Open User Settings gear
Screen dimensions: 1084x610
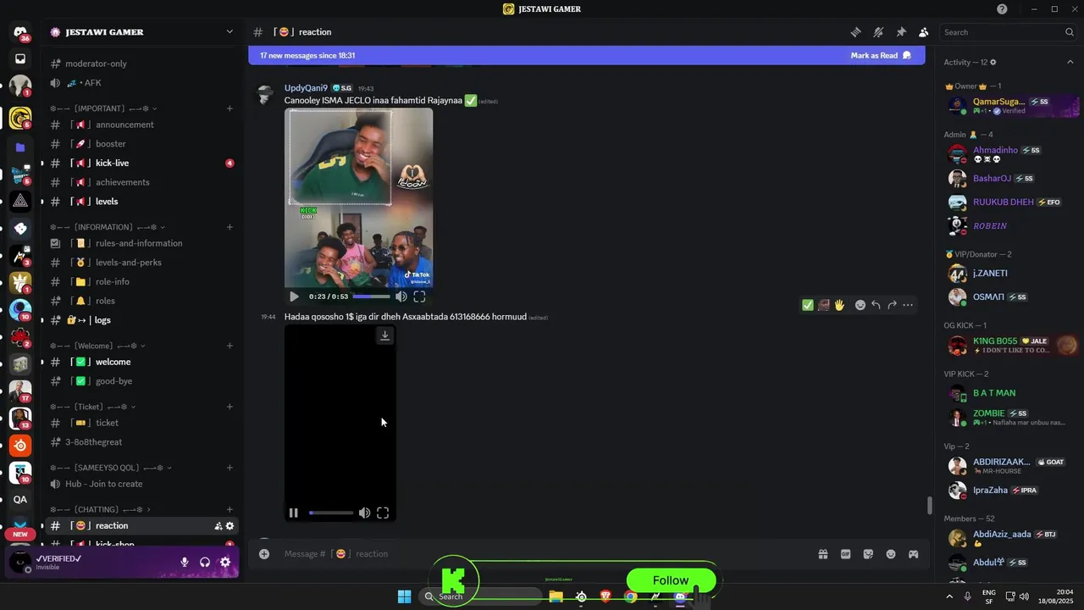click(x=225, y=563)
